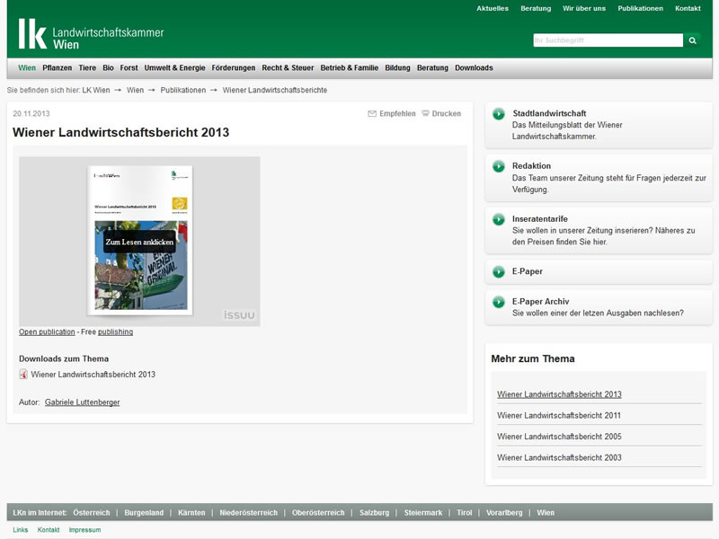This screenshot has width=719, height=539.
Task: Click the green arrow icon next to Redaktion
Action: [x=499, y=166]
